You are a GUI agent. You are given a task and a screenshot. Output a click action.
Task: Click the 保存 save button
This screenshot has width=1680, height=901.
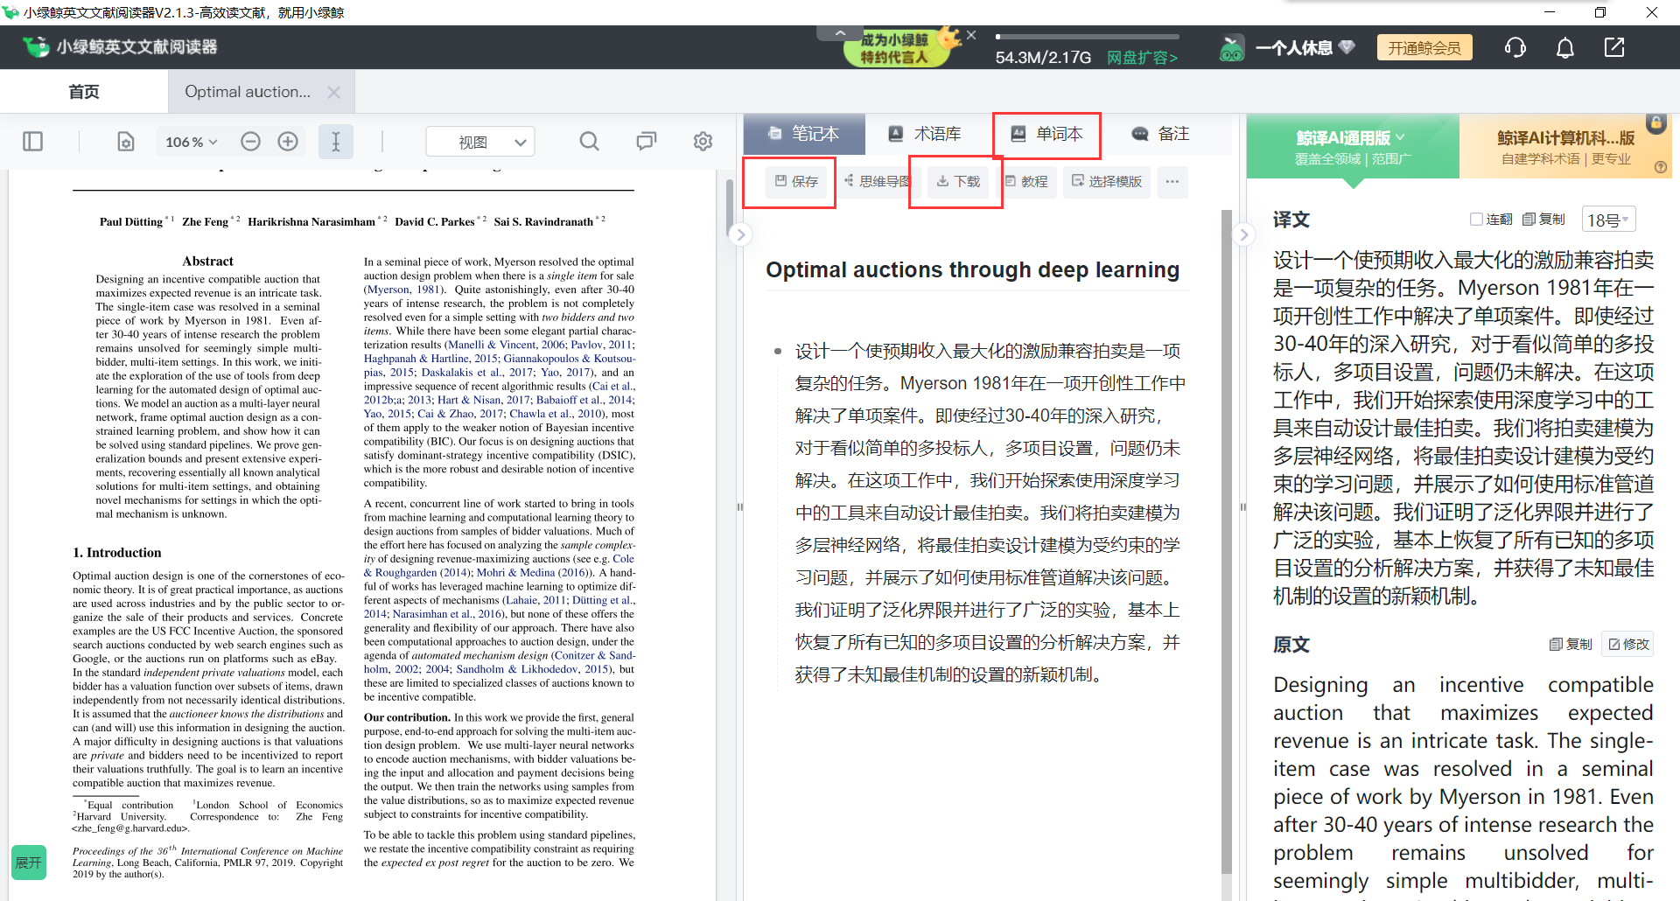point(796,182)
